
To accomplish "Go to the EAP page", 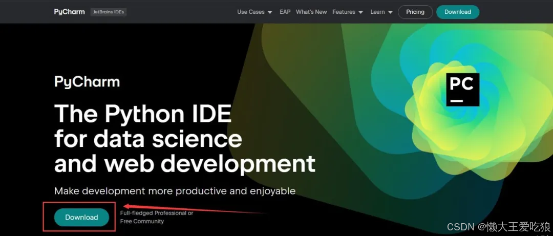I will 285,12.
